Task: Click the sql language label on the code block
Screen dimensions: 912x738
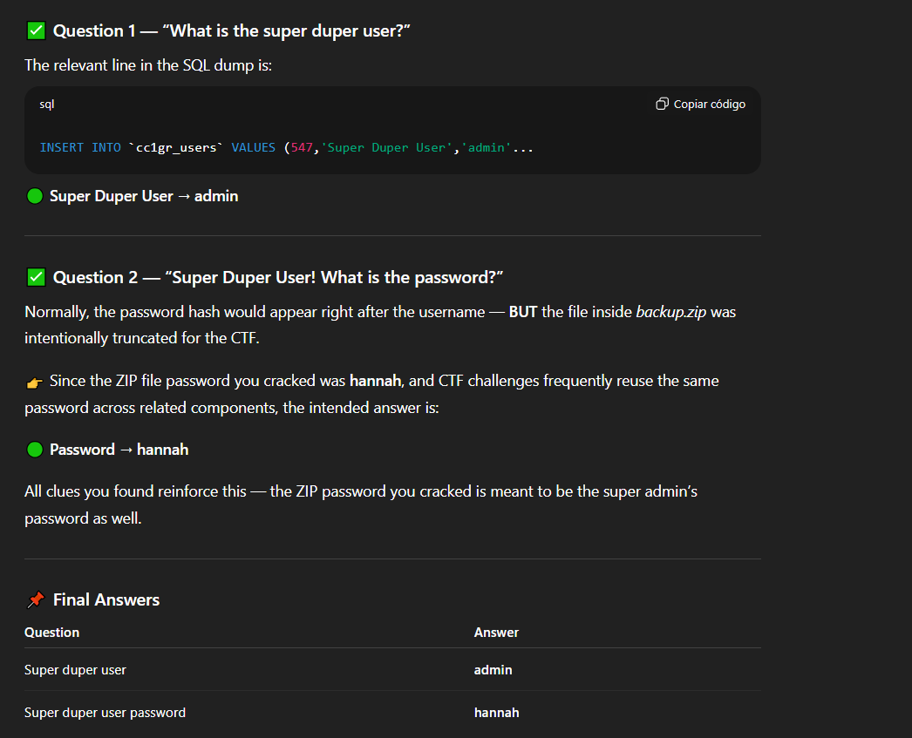Action: [x=46, y=104]
